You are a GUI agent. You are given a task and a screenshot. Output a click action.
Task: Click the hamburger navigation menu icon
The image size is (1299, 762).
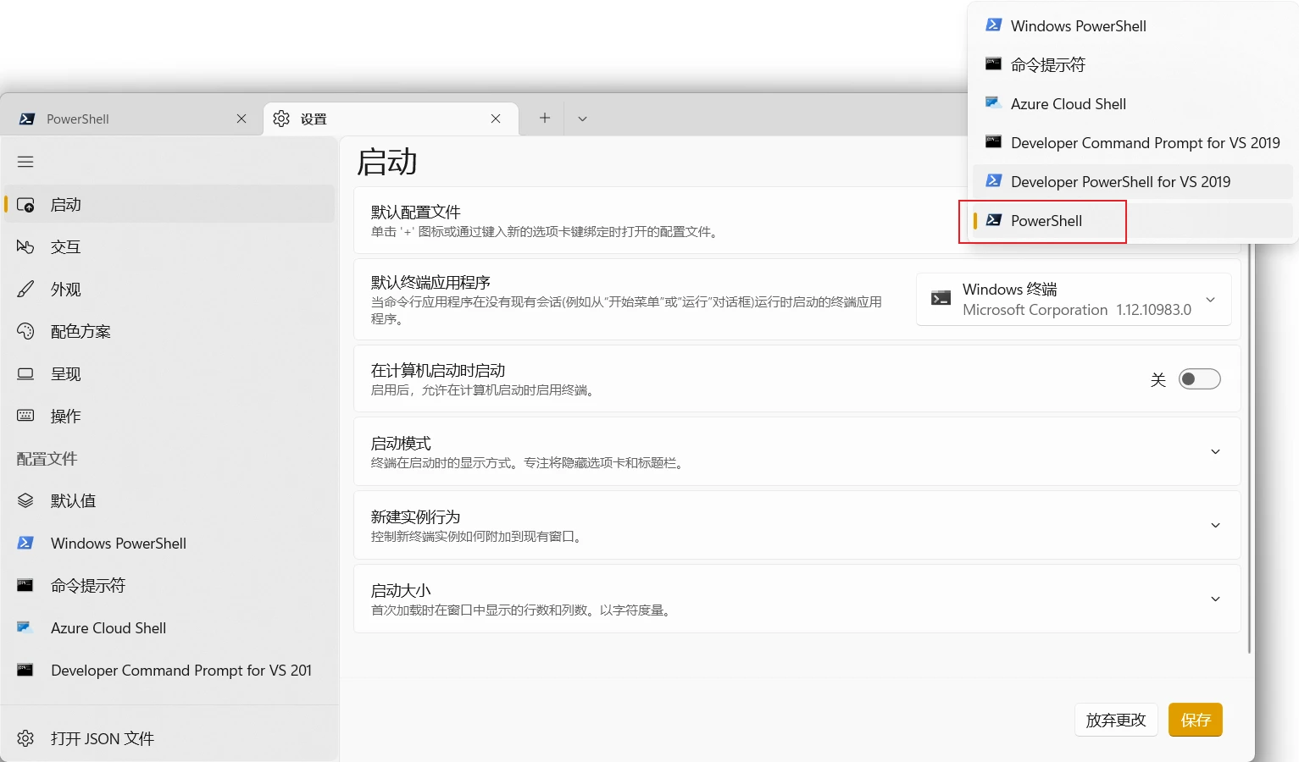[x=25, y=162]
